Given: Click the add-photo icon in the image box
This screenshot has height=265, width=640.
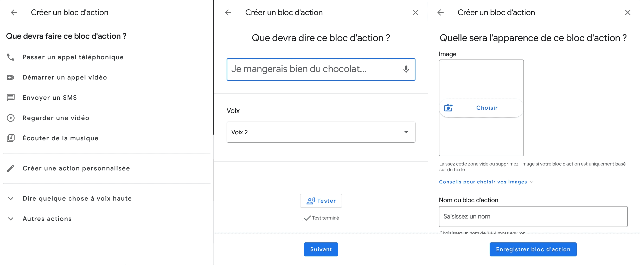Looking at the screenshot, I should point(448,108).
